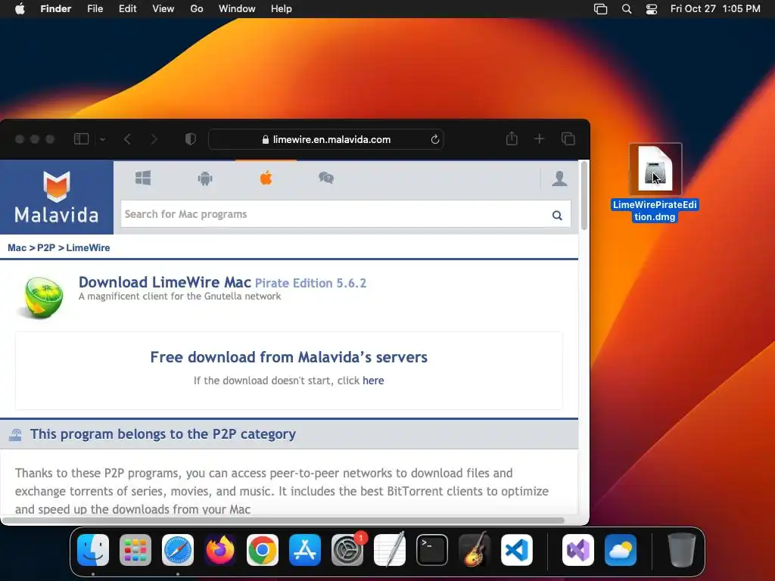
Task: Open the privacy report shield icon
Action: click(x=190, y=139)
